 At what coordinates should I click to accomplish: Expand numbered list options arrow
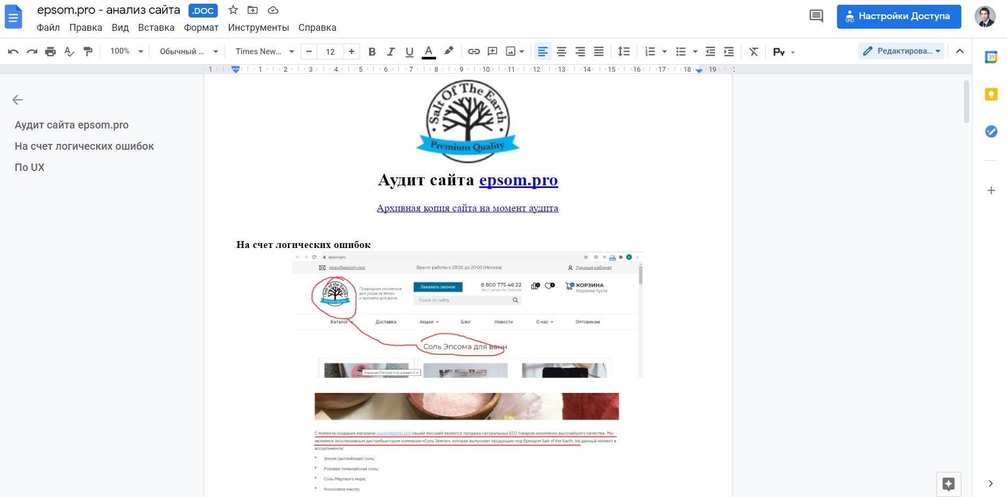(664, 52)
